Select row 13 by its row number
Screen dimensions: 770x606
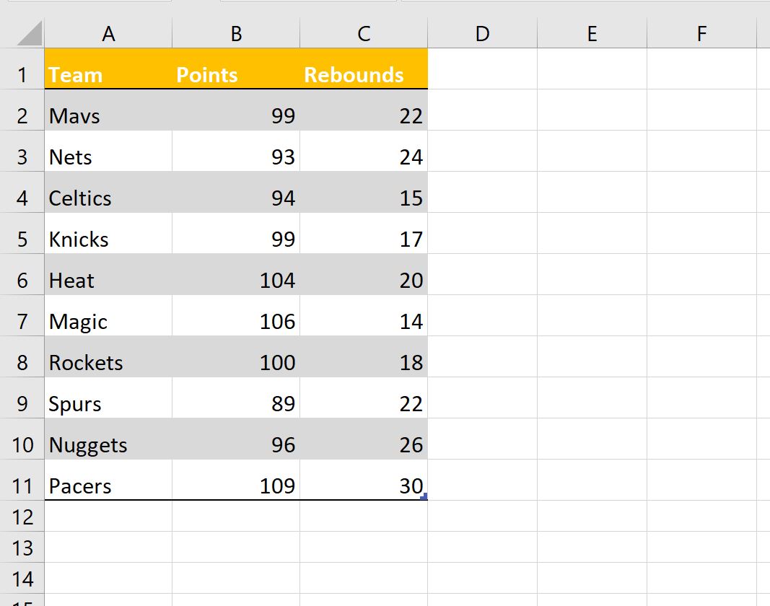point(22,548)
